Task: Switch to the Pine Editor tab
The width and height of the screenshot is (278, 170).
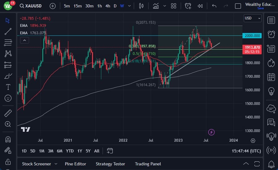Action: (x=75, y=164)
